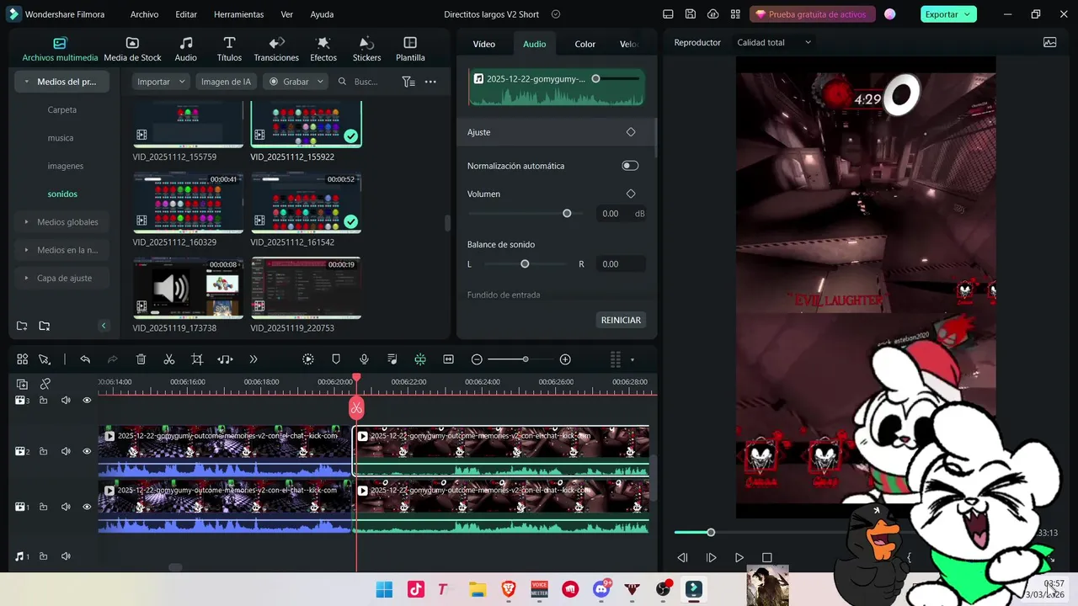This screenshot has width=1078, height=606.
Task: Click the REINICIAR button
Action: tap(622, 320)
